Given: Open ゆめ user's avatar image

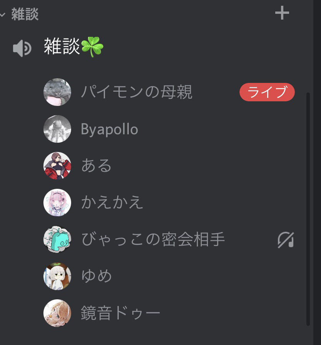Looking at the screenshot, I should (x=57, y=276).
